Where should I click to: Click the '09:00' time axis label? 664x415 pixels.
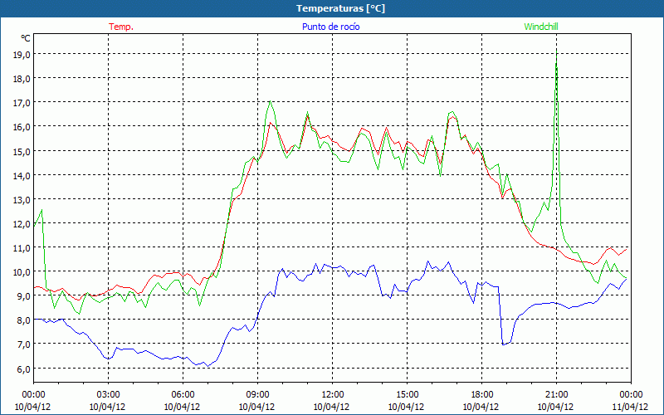point(257,395)
